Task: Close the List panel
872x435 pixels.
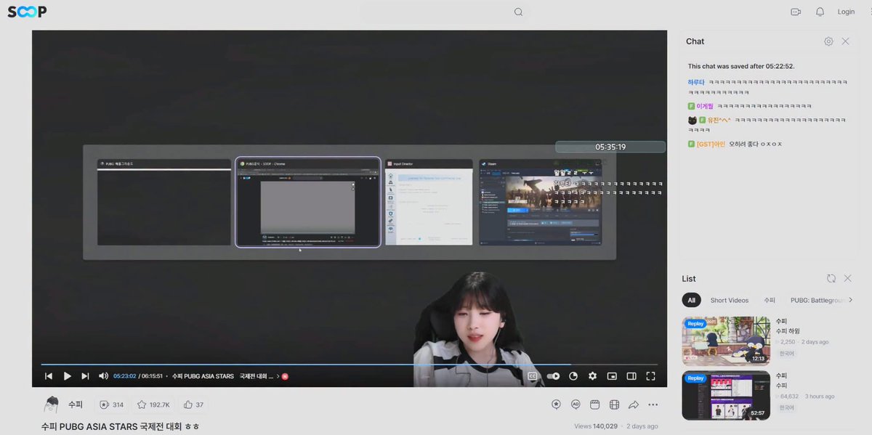Action: tap(847, 278)
